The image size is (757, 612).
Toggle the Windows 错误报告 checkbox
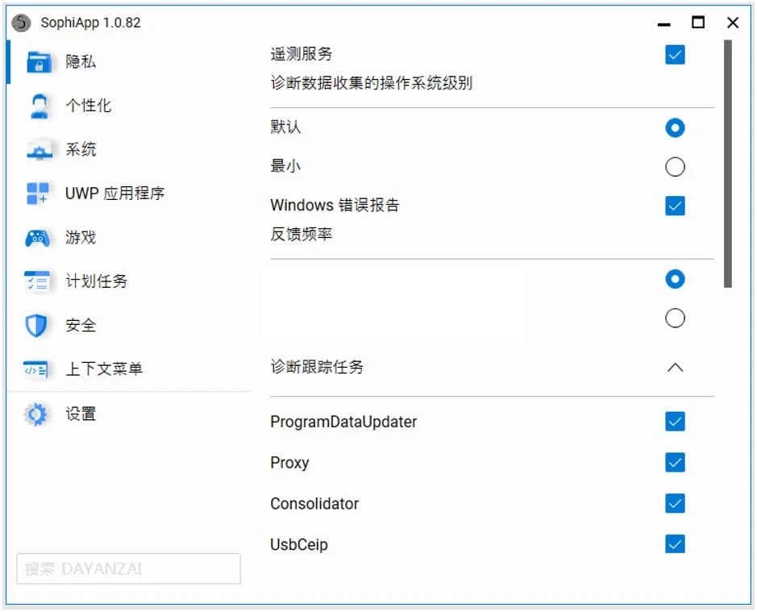(675, 206)
